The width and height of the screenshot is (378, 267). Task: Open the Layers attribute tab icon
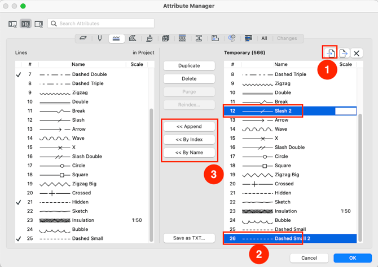coord(83,38)
